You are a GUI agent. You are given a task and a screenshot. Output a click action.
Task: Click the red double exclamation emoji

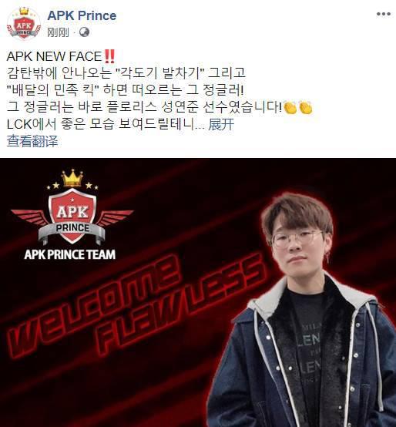pyautogui.click(x=109, y=56)
